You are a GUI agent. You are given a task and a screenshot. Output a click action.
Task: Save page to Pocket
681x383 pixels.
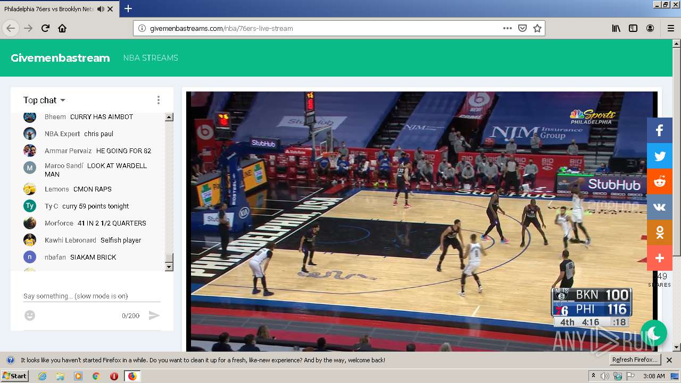coord(522,28)
